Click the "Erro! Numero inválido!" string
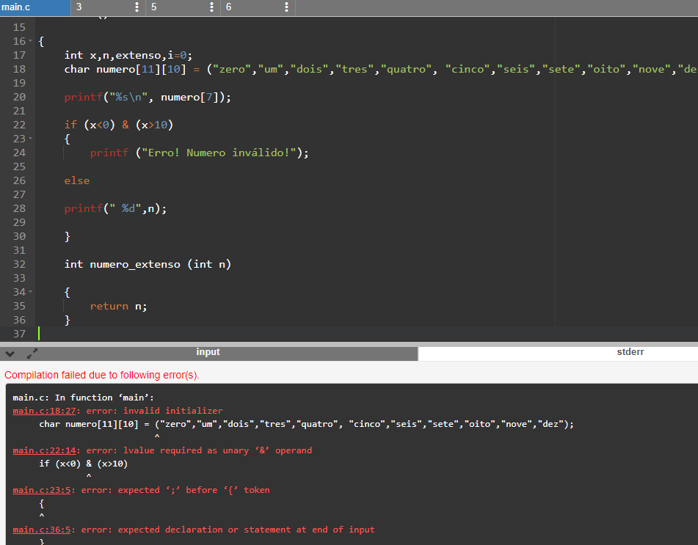Viewport: 698px width, 545px height. click(219, 153)
